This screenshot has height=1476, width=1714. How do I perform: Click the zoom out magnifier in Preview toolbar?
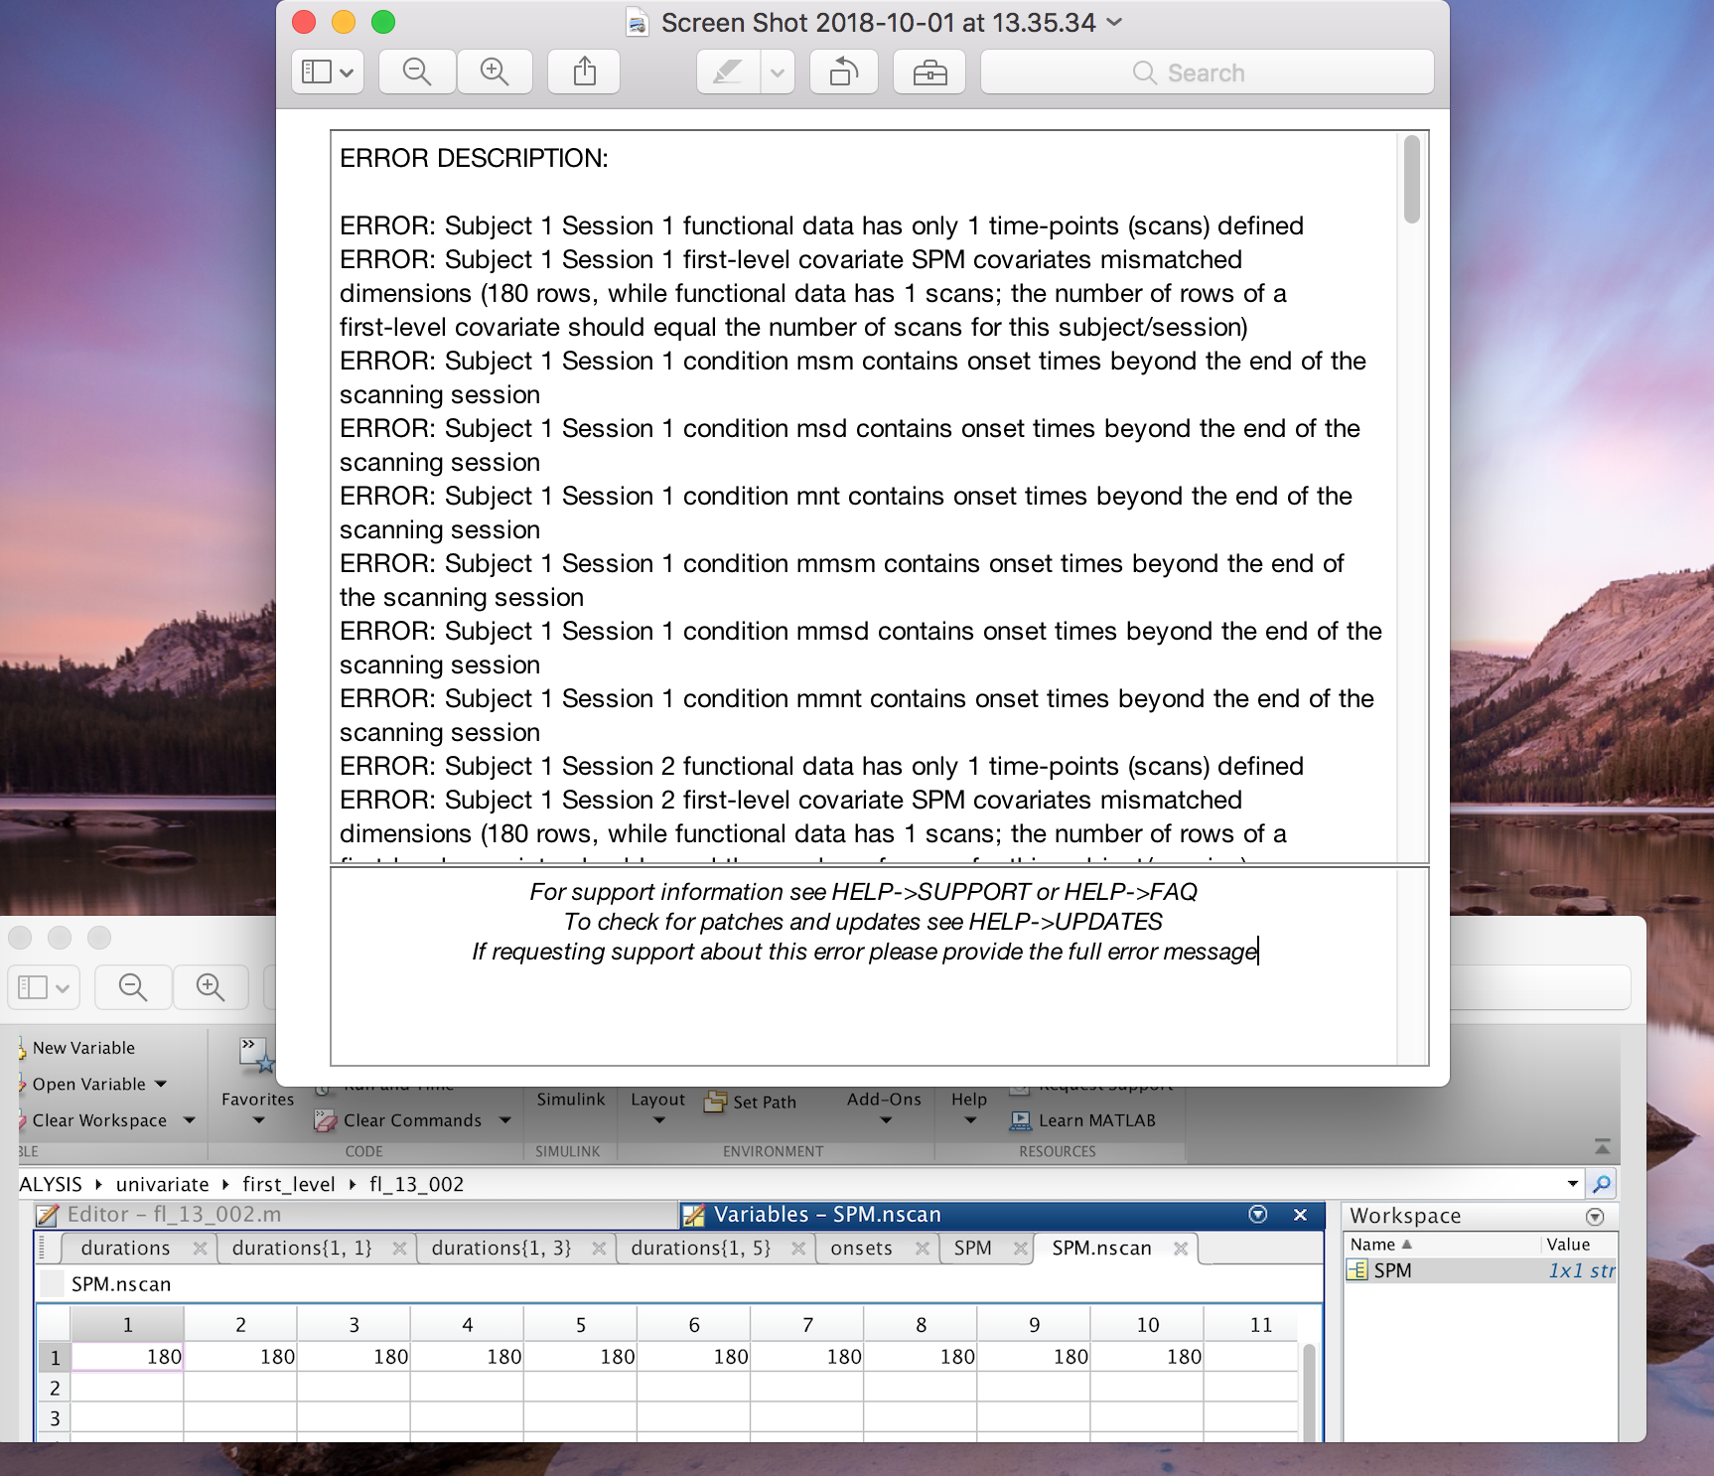417,73
